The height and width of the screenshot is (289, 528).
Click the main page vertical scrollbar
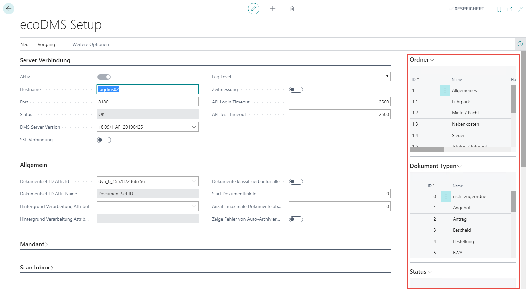coord(523,109)
